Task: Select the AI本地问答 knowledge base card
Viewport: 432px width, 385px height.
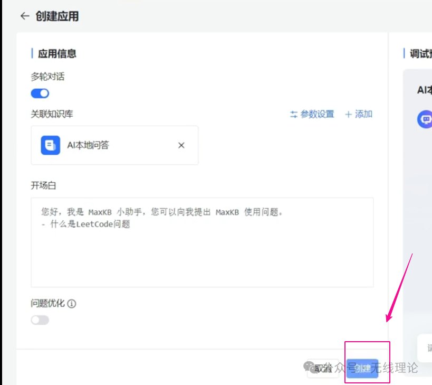Action: point(114,145)
